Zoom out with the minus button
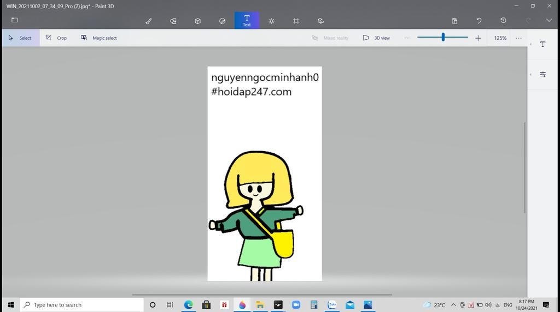 pyautogui.click(x=407, y=38)
